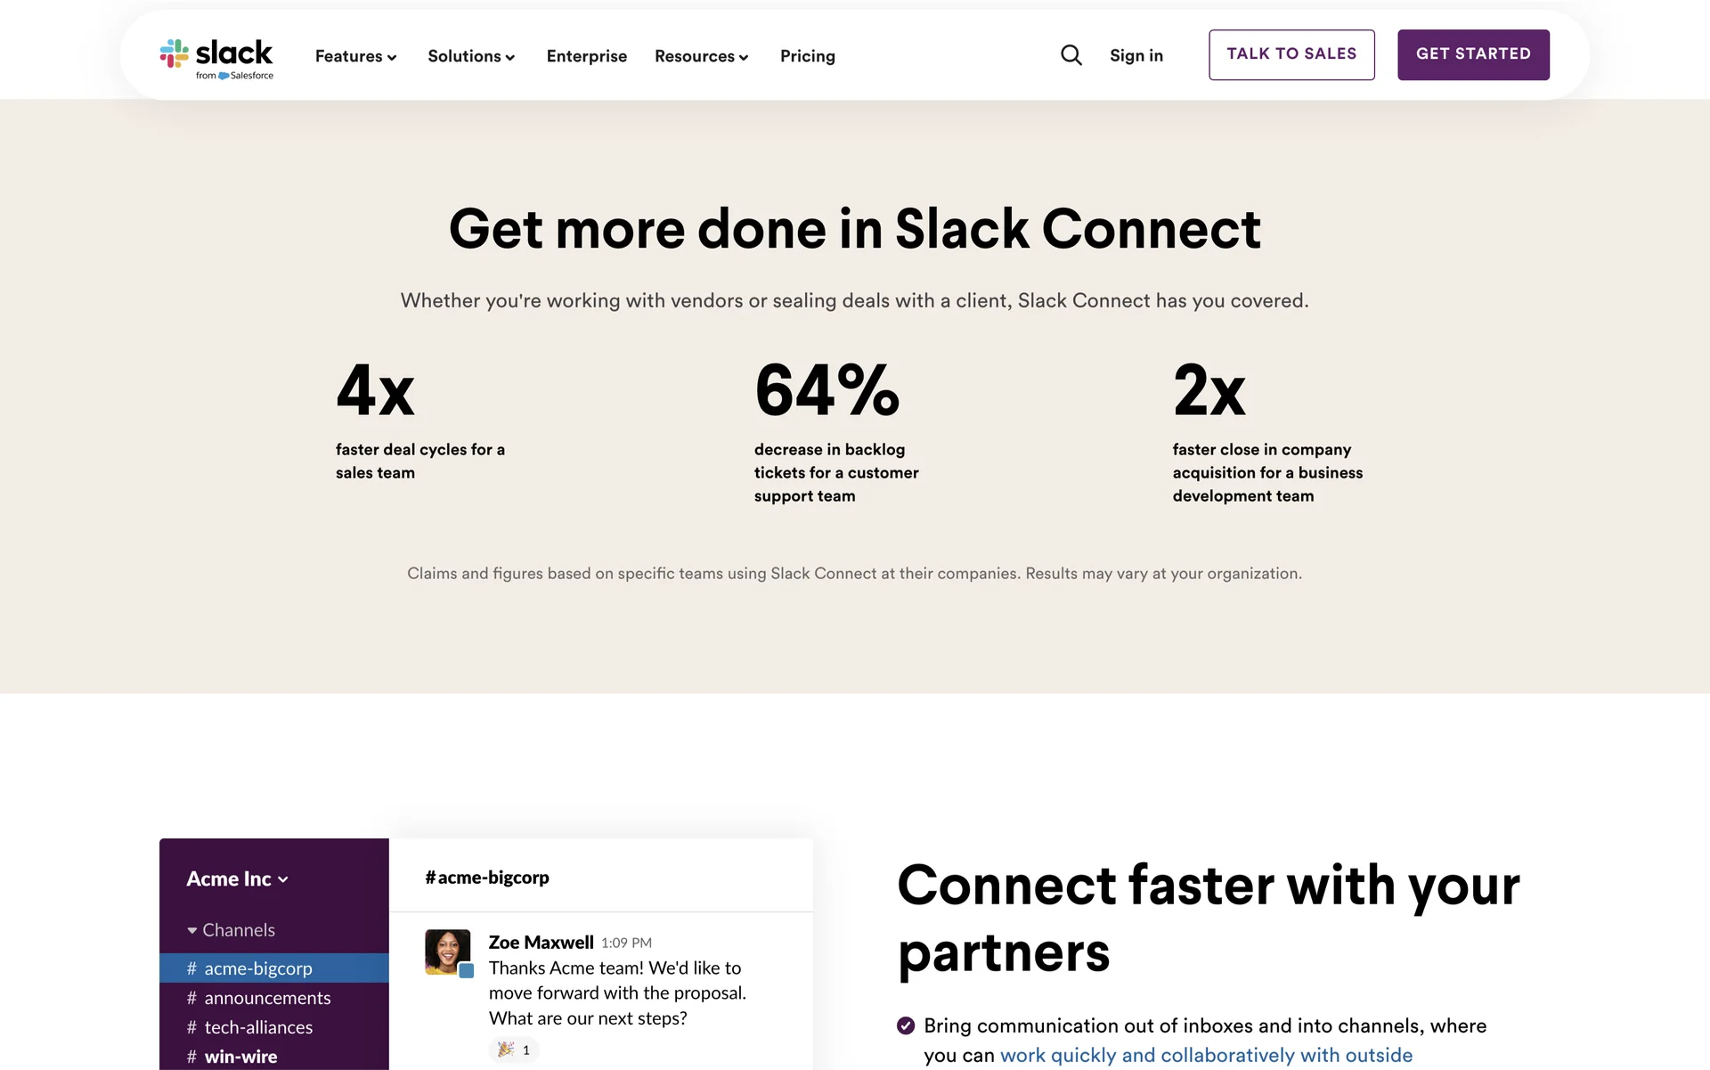The height and width of the screenshot is (1070, 1710).
Task: Click the Sign in link
Action: 1136,55
